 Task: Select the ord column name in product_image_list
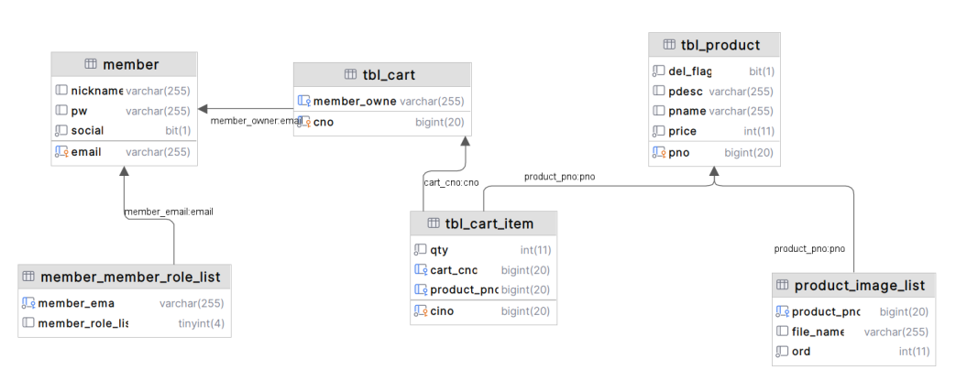point(801,352)
